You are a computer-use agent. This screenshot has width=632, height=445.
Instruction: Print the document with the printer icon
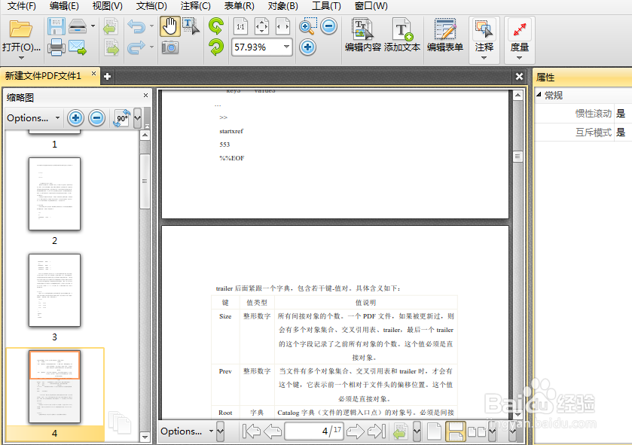(56, 47)
